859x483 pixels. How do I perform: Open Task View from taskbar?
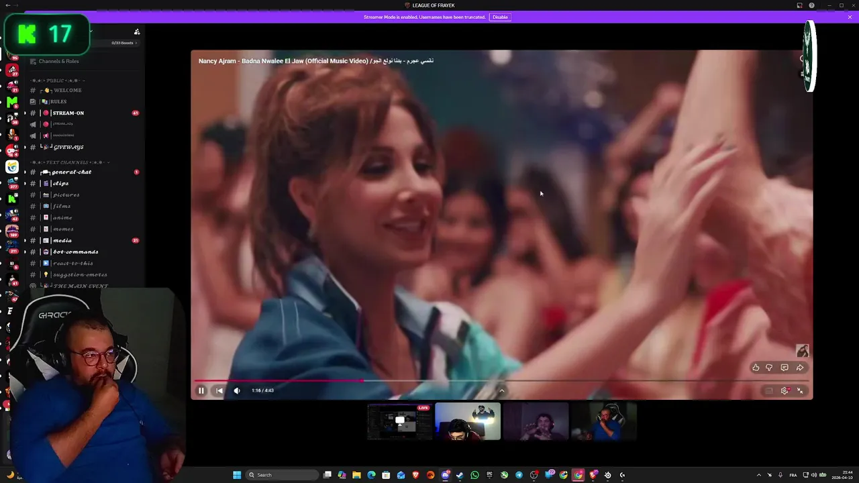[x=327, y=475]
